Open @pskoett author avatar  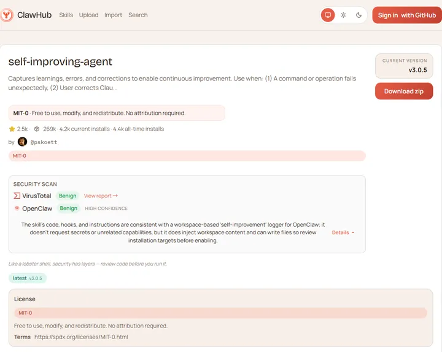click(x=22, y=142)
